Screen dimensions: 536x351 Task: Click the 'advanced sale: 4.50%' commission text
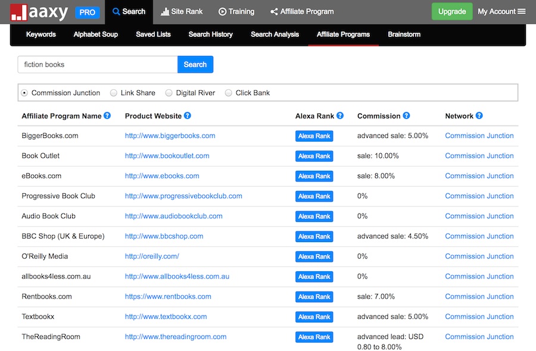(x=392, y=237)
